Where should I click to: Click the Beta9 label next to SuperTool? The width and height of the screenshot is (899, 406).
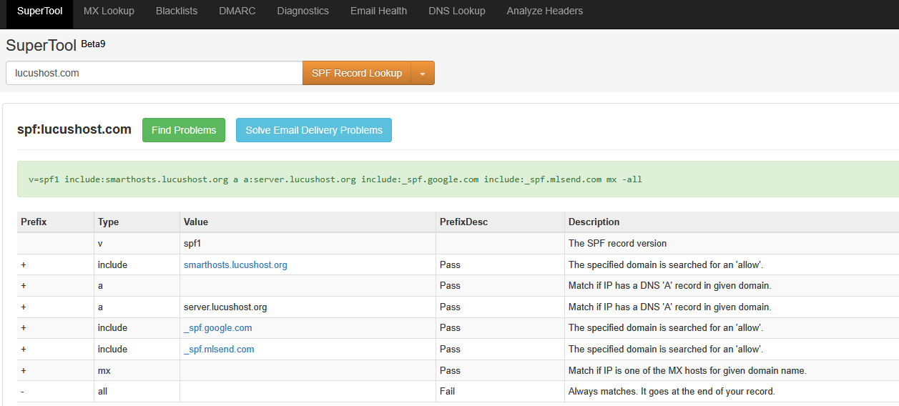[93, 44]
